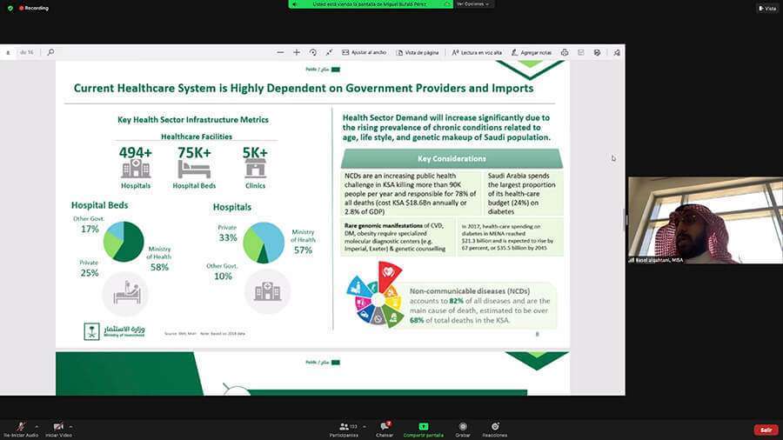Click the slide title about Healthcare System
783x440 pixels.
pyautogui.click(x=304, y=89)
